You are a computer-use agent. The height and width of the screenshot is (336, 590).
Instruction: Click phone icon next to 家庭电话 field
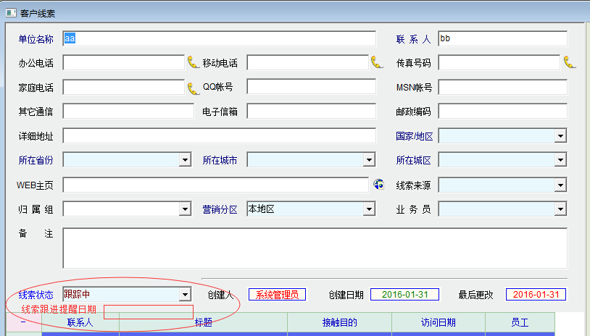coord(193,88)
